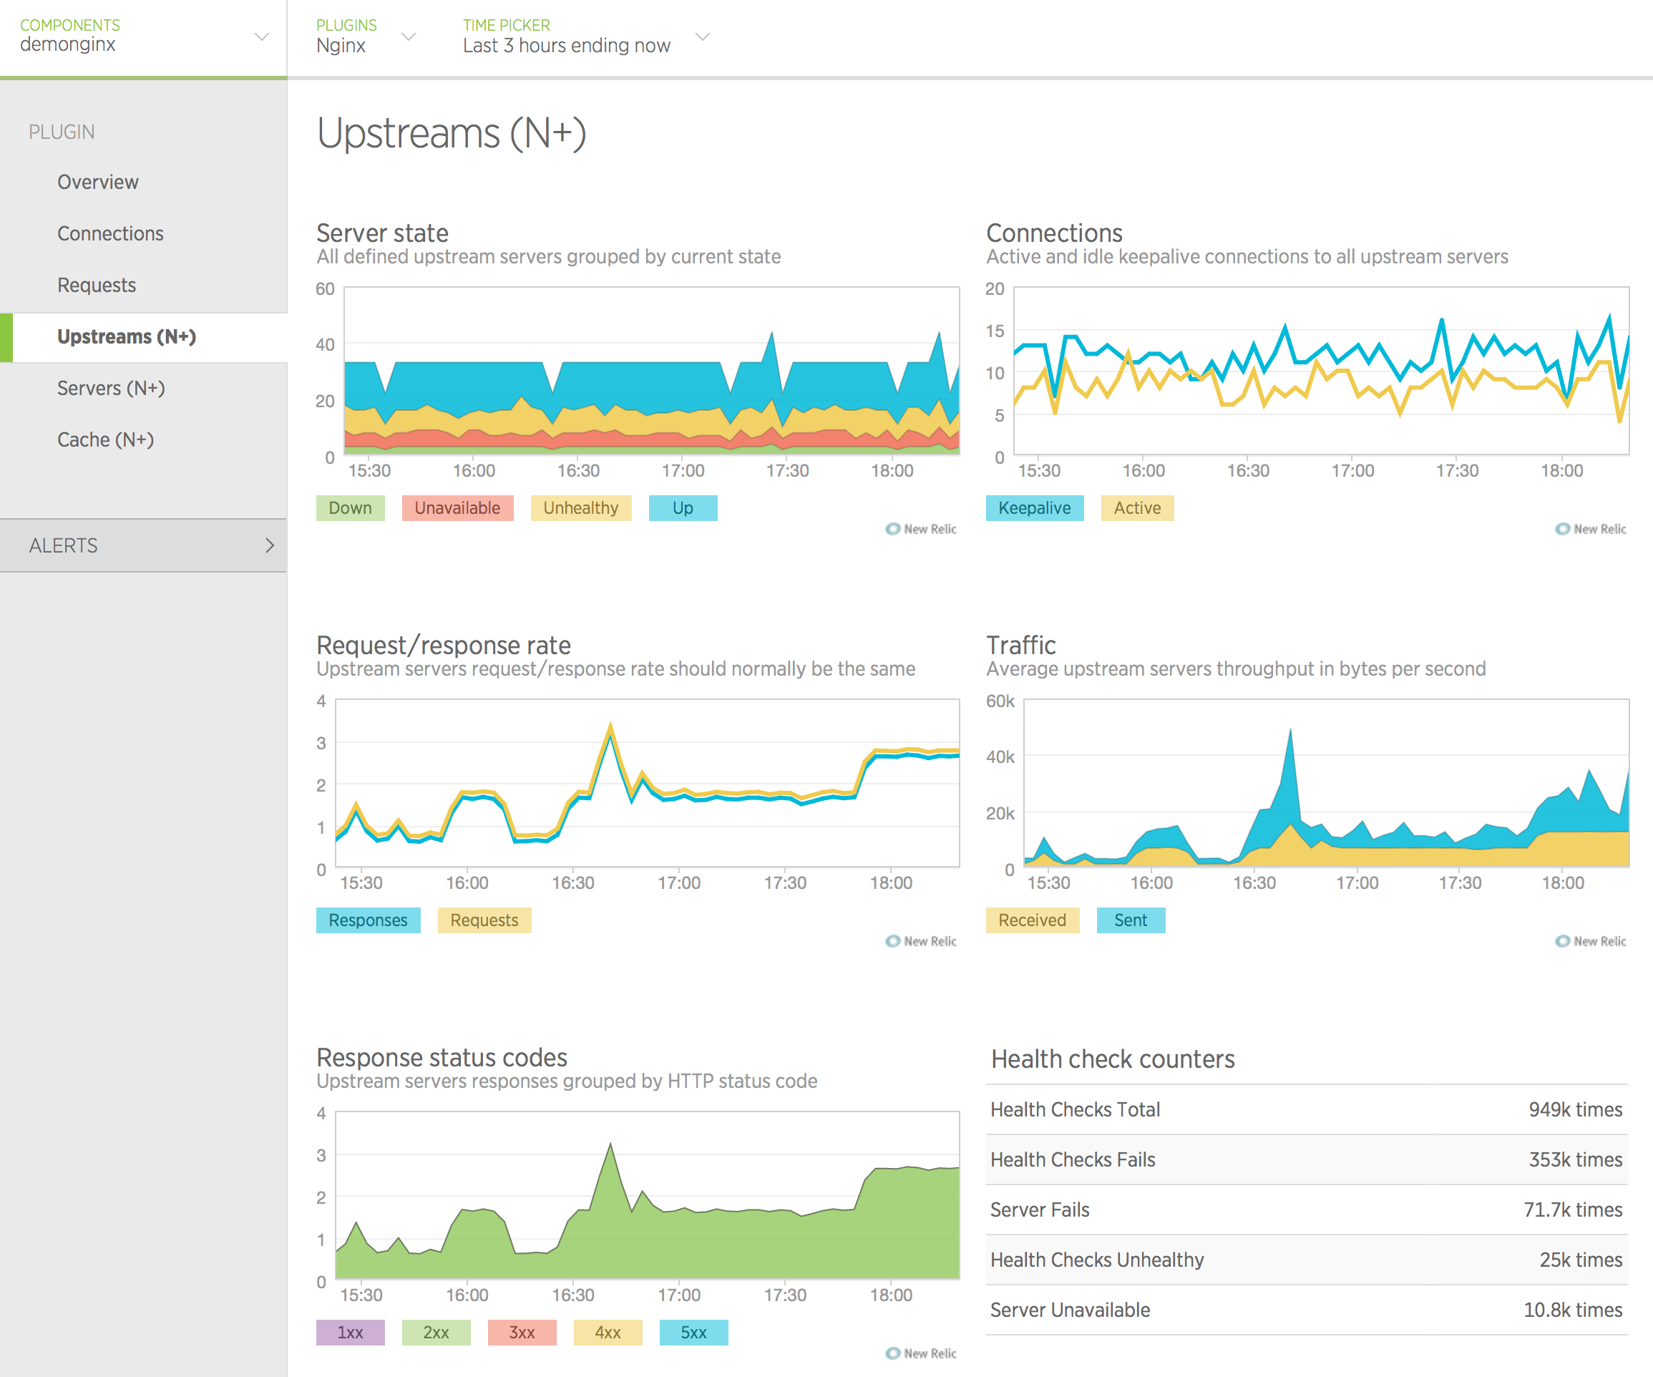The height and width of the screenshot is (1377, 1653).
Task: Expand the Plugins Nginx dropdown chevron
Action: pos(408,37)
